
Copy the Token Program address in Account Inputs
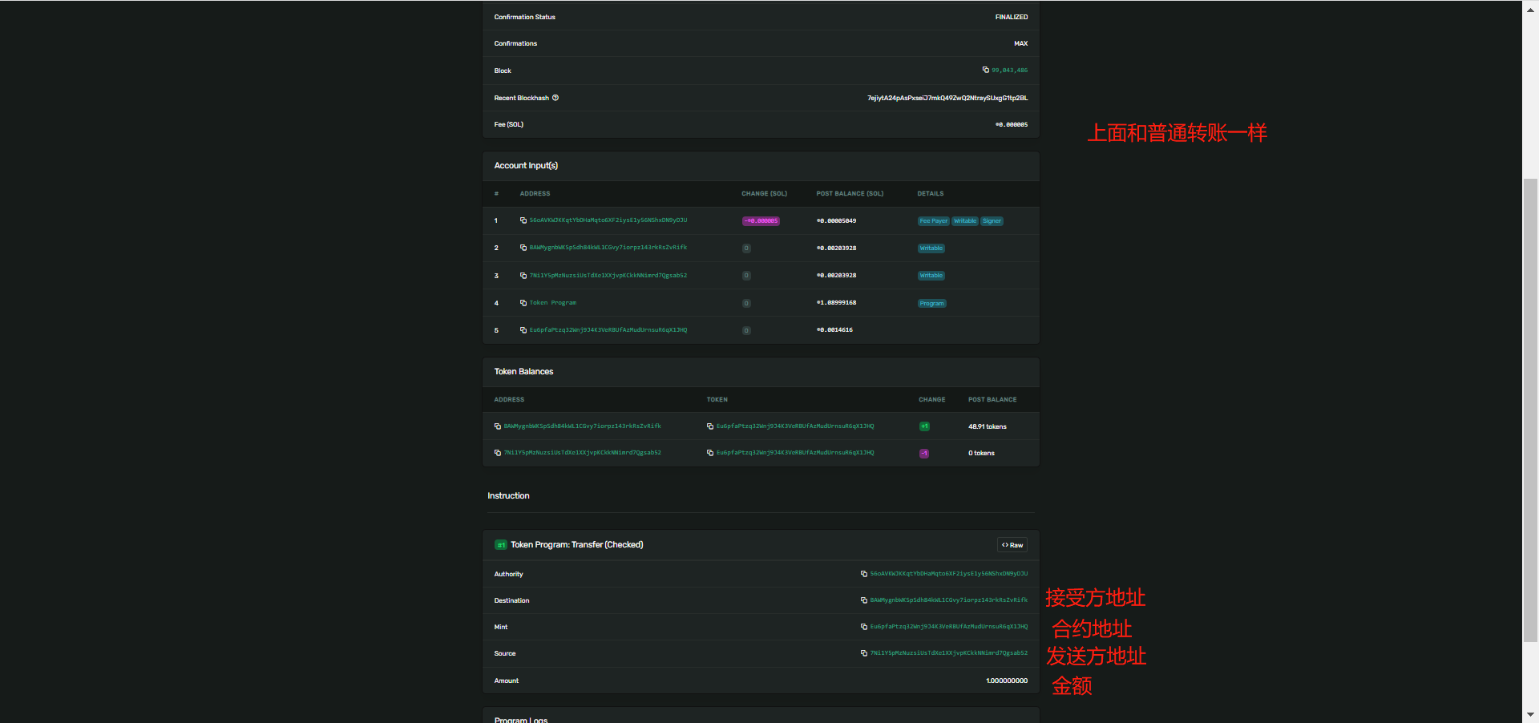pos(523,303)
